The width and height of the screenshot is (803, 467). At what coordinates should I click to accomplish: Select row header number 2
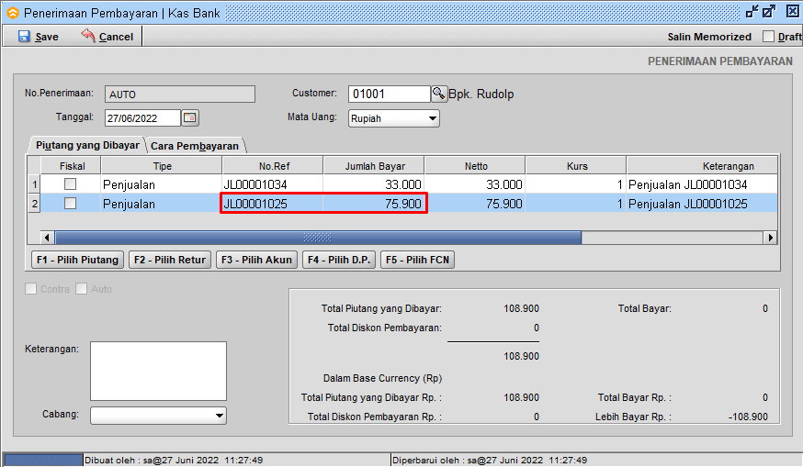(34, 204)
